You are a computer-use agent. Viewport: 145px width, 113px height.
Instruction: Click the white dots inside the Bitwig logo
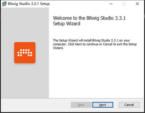pyautogui.click(x=25, y=53)
